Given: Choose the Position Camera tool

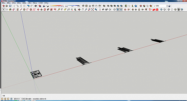Looking at the screenshot, I should point(100,10).
